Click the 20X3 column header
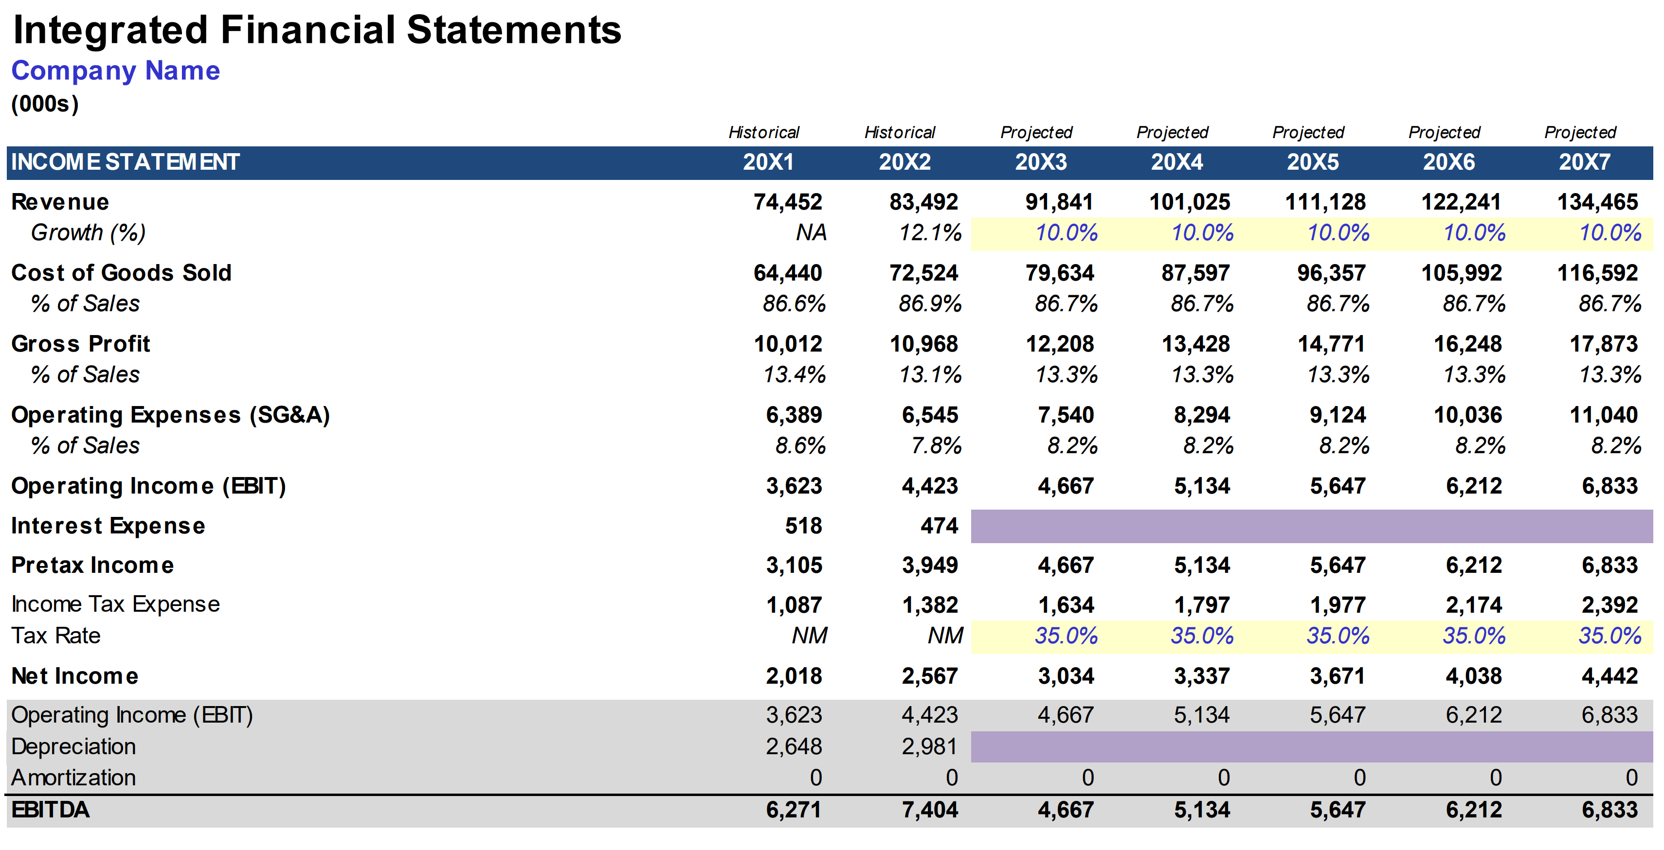 click(x=1041, y=162)
